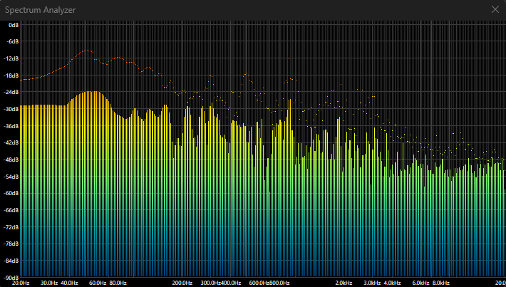Click the highest peak-hold point near 50Hz
Image resolution: width=506 pixels, height=287 pixels.
coord(87,50)
